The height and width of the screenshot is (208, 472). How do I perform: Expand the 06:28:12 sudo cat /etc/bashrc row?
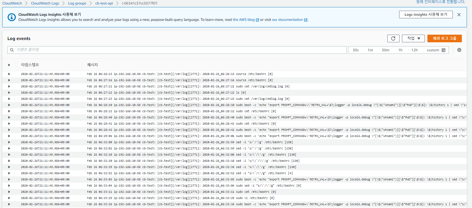coord(9,111)
